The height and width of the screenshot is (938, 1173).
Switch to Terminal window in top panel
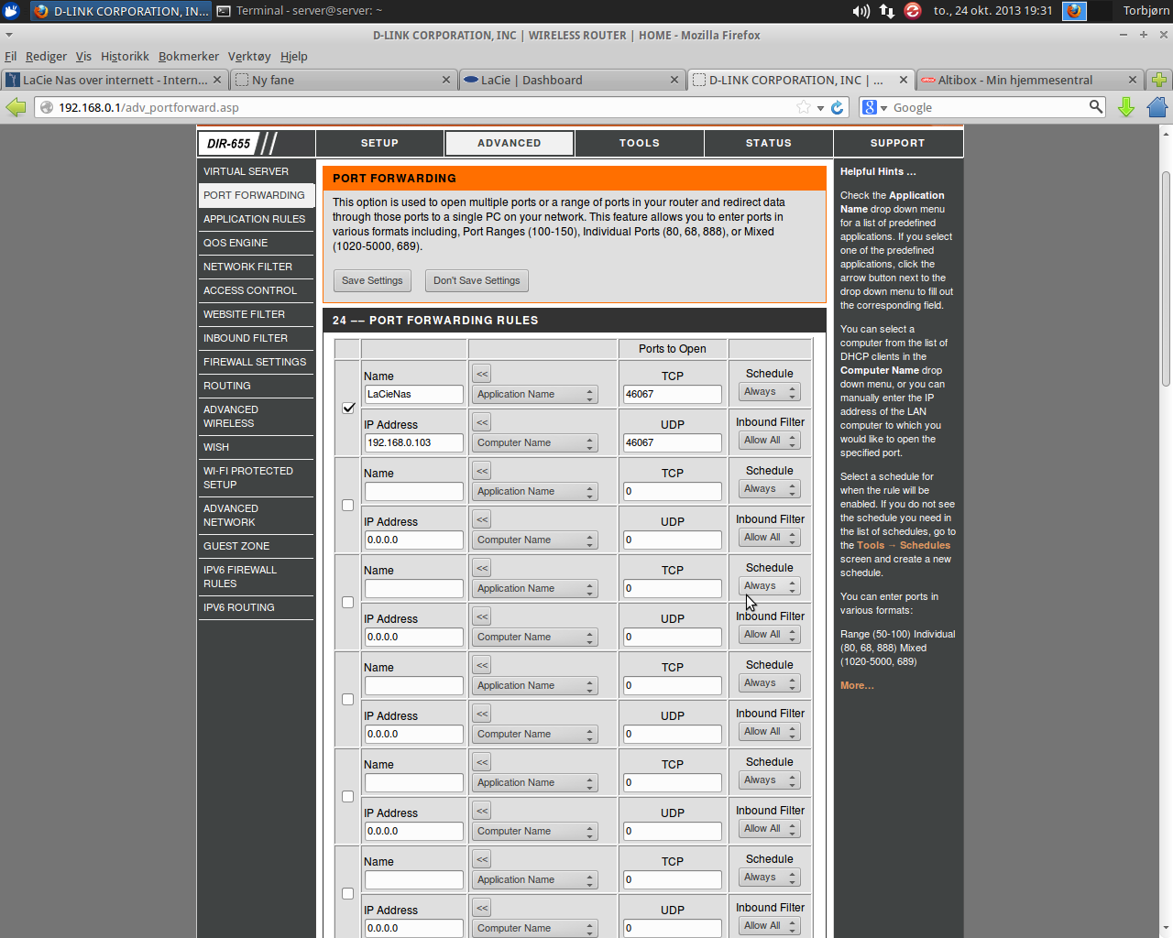[x=300, y=11]
